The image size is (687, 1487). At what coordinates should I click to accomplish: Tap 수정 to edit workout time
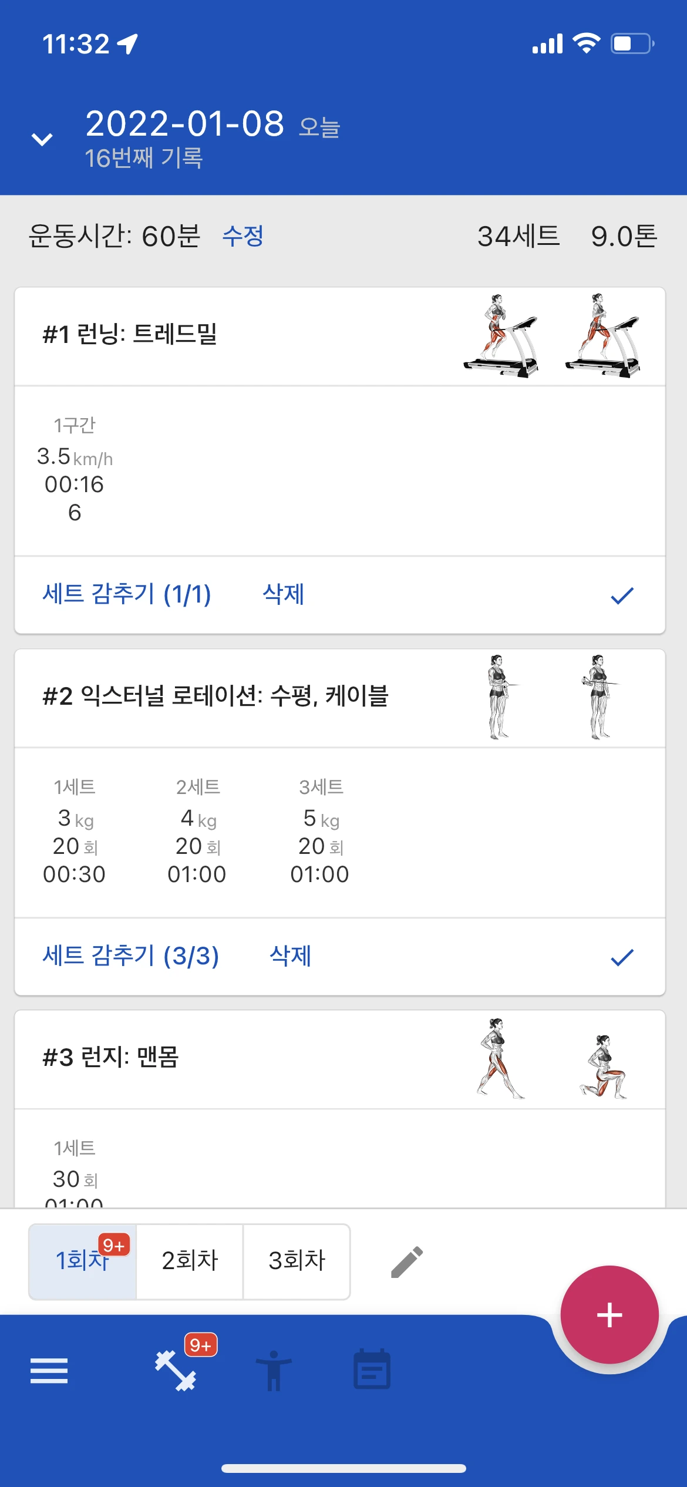click(243, 236)
